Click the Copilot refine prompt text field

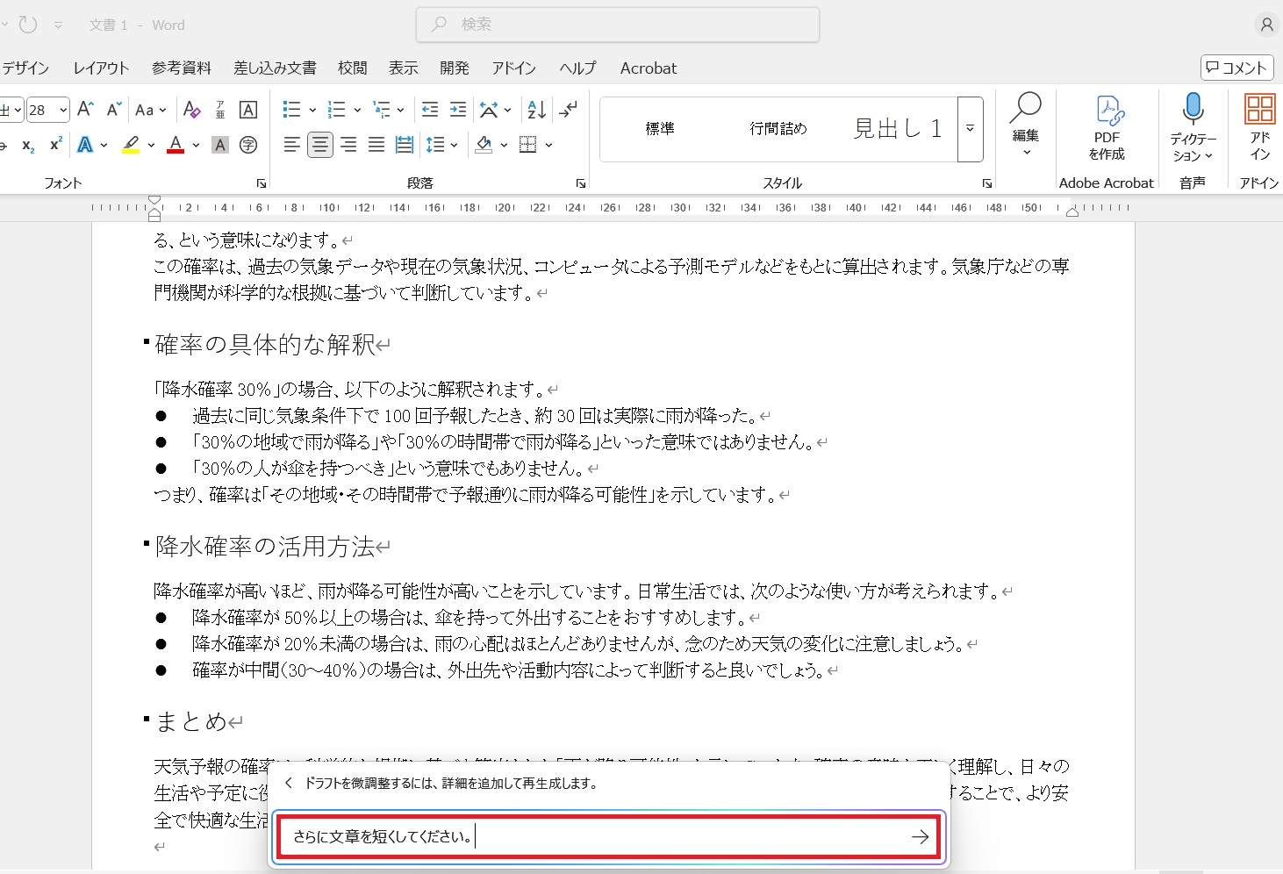pyautogui.click(x=597, y=837)
